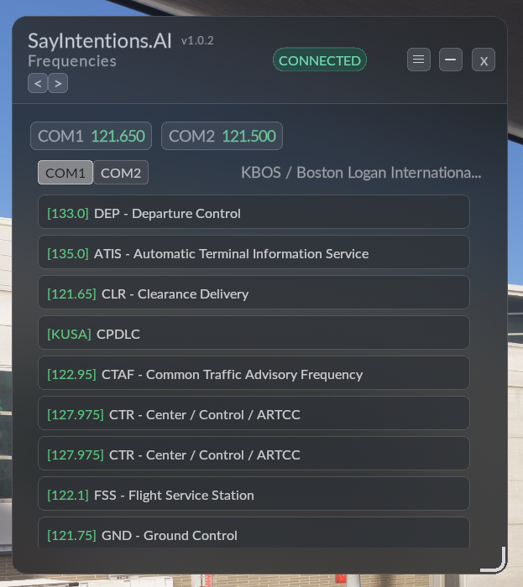Click the KBOS Boston Logan airport name
523x587 pixels.
coord(361,173)
